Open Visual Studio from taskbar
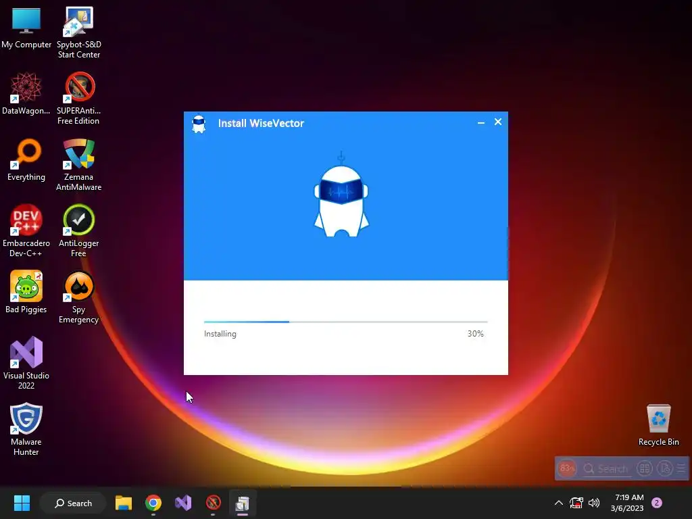This screenshot has width=692, height=519. pos(183,503)
